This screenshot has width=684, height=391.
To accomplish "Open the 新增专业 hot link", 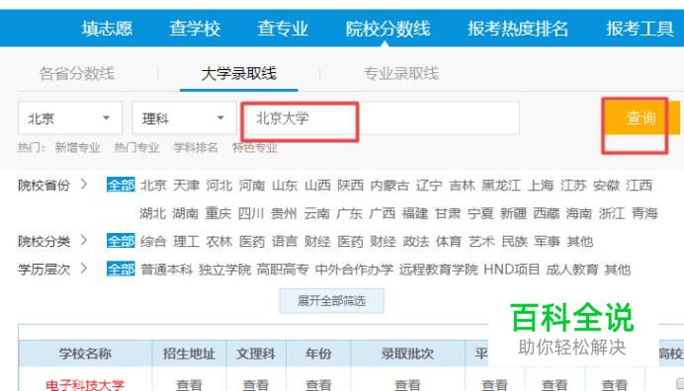I will point(78,148).
